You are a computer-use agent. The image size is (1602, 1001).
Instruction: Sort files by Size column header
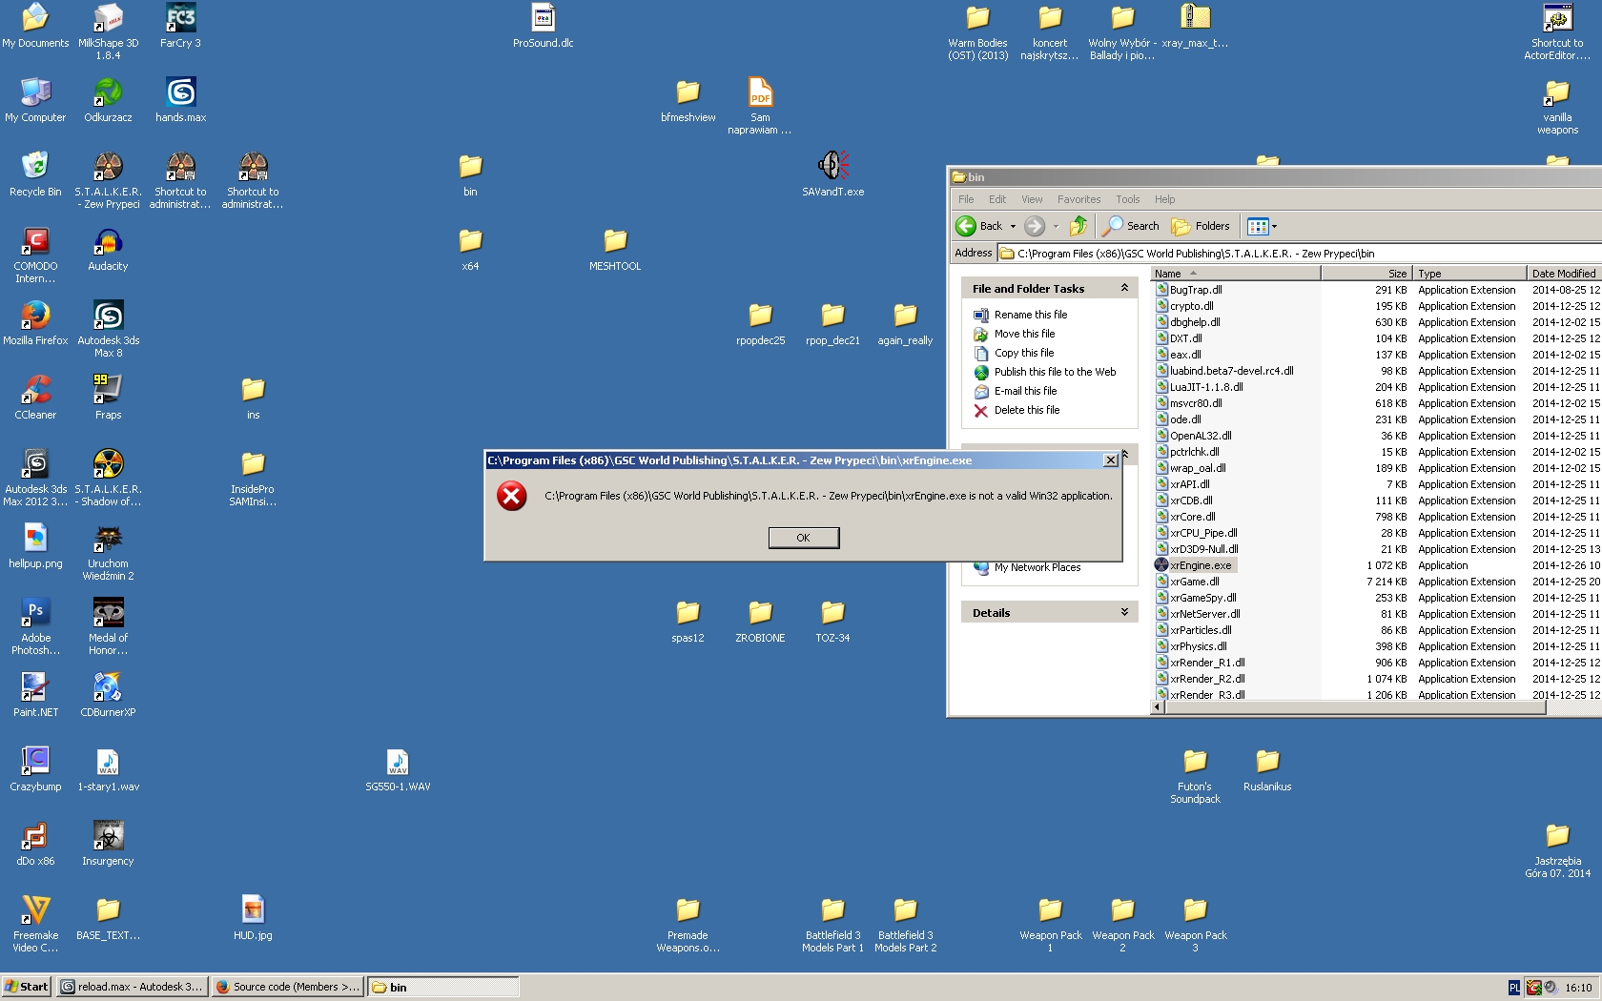click(x=1366, y=274)
